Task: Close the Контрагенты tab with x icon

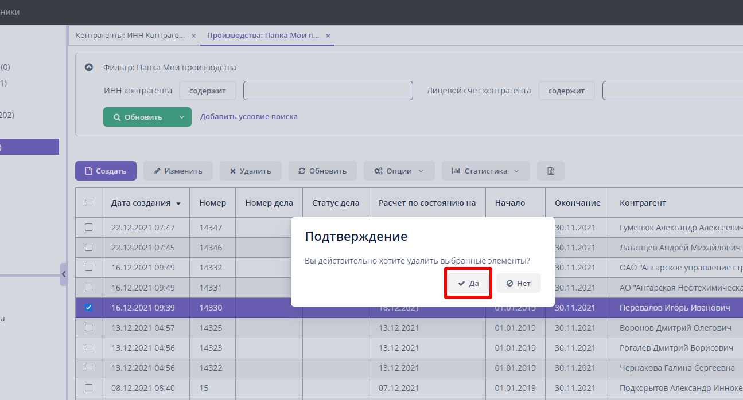Action: point(194,36)
